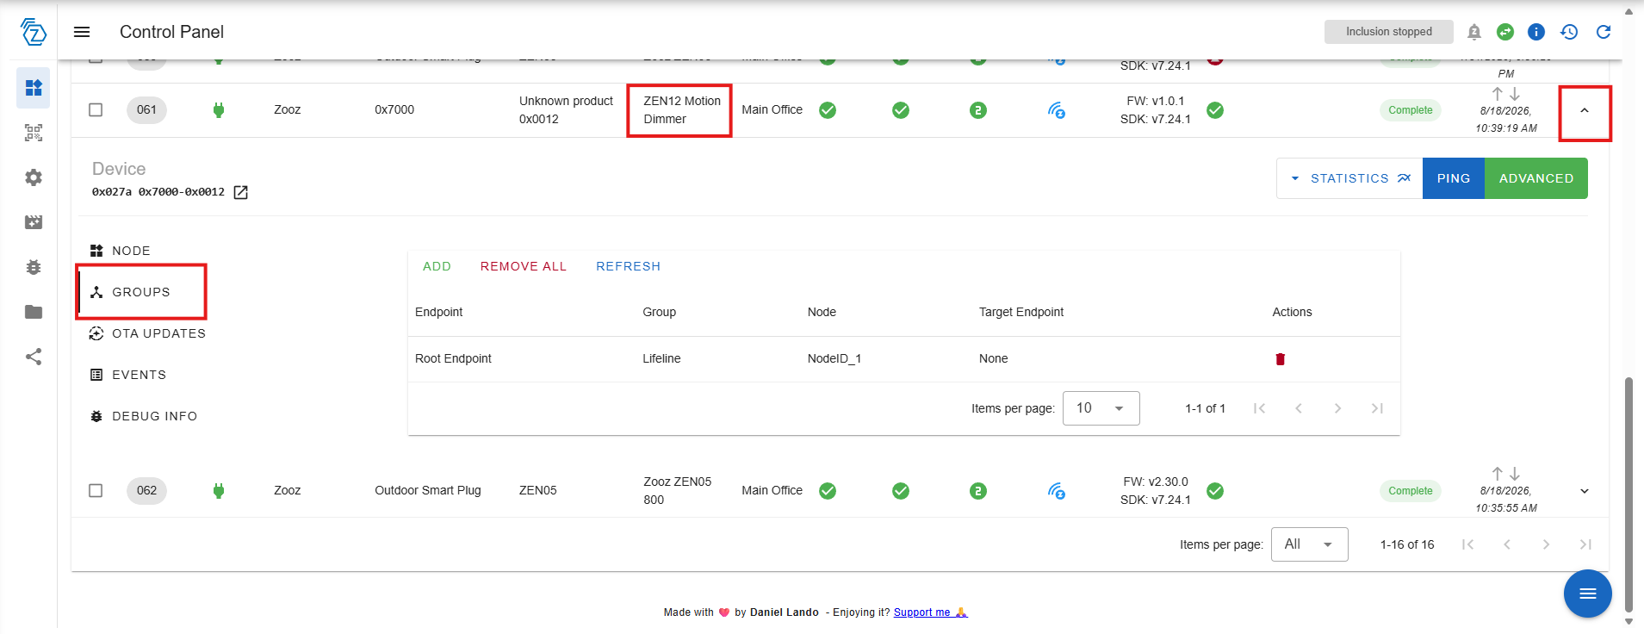Open associations items per page dropdown showing 10
Image resolution: width=1644 pixels, height=634 pixels.
pyautogui.click(x=1101, y=408)
